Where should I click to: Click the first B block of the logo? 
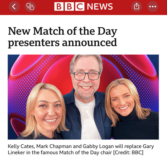[x=59, y=6]
